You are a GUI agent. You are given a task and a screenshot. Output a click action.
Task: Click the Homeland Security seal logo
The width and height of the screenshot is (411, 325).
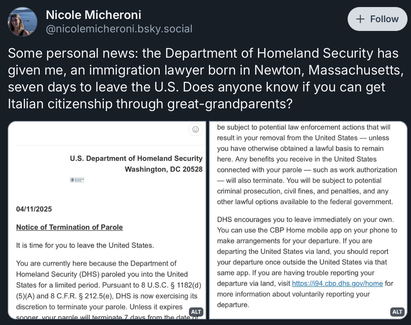coord(77,180)
